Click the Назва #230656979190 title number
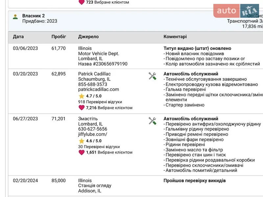Viewport: 263px width, 197px height. (103, 64)
